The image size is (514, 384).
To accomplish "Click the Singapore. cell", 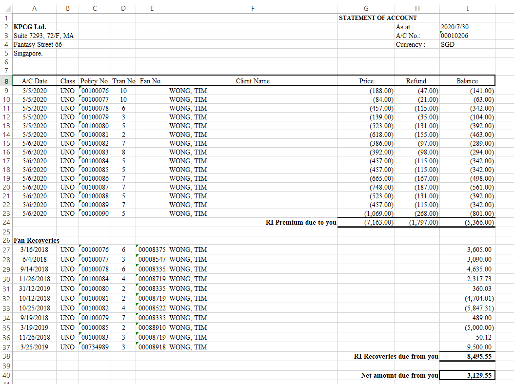I will pos(28,54).
